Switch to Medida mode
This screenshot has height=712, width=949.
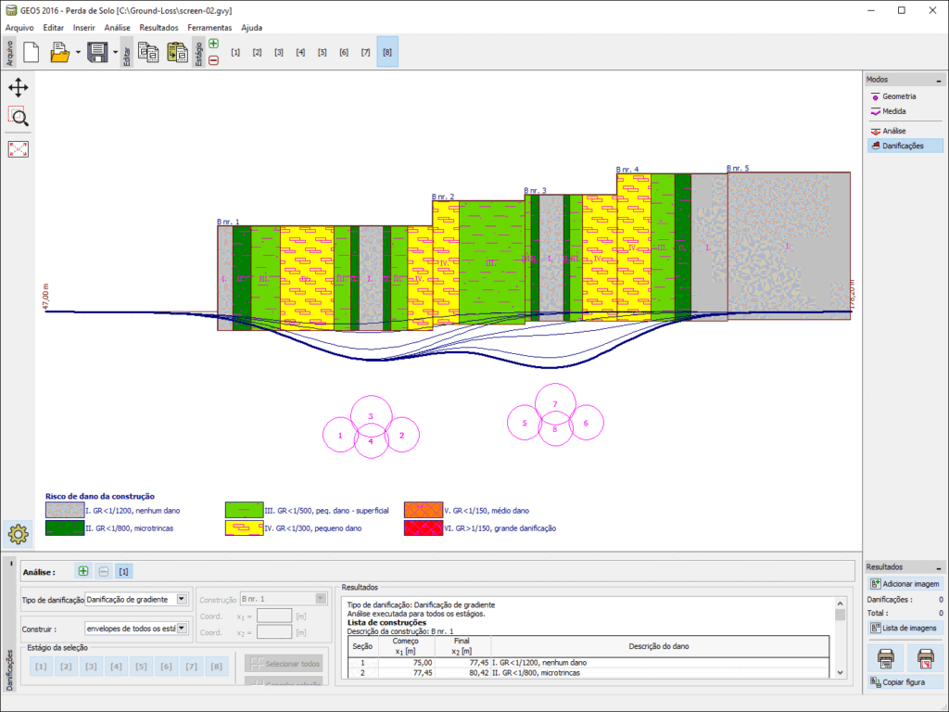pos(905,111)
